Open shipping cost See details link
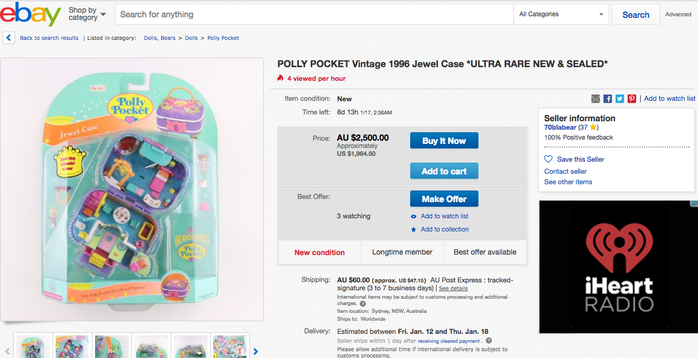 pos(453,288)
